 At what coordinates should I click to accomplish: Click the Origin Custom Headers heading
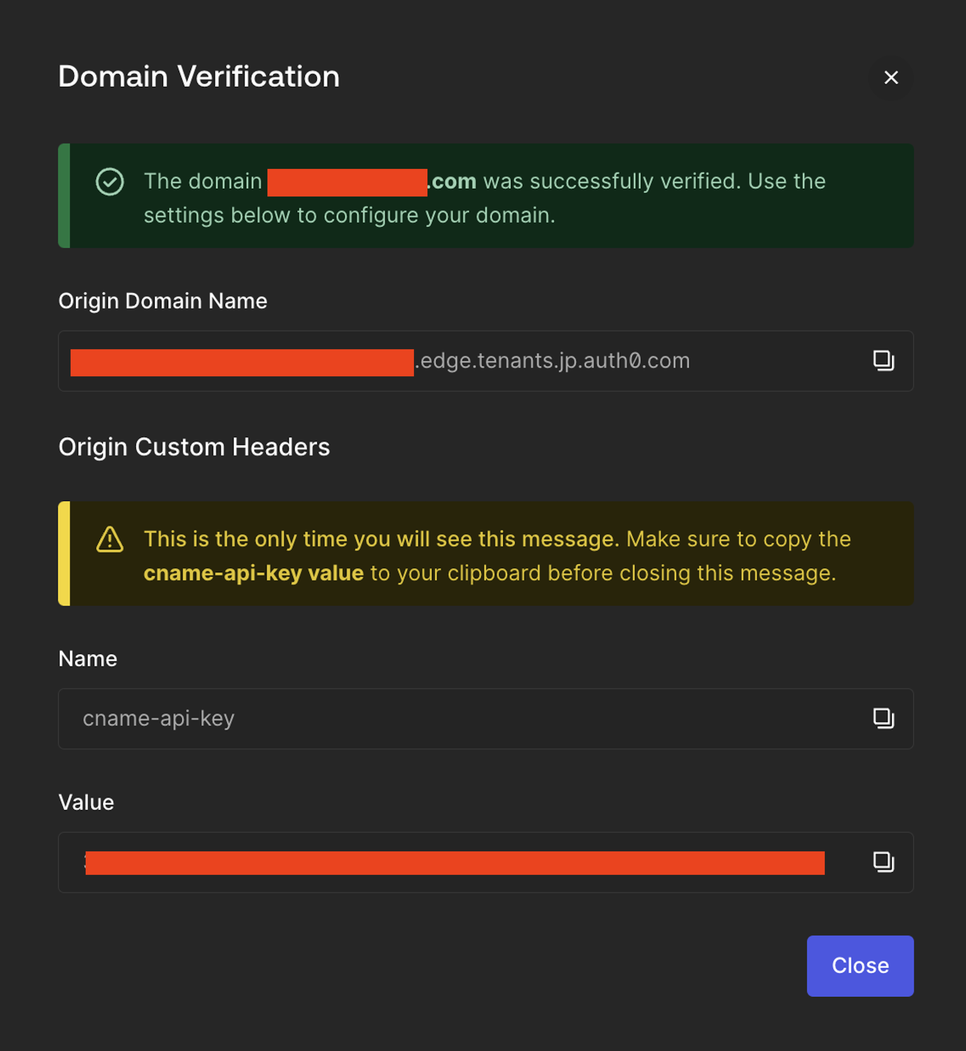tap(194, 448)
